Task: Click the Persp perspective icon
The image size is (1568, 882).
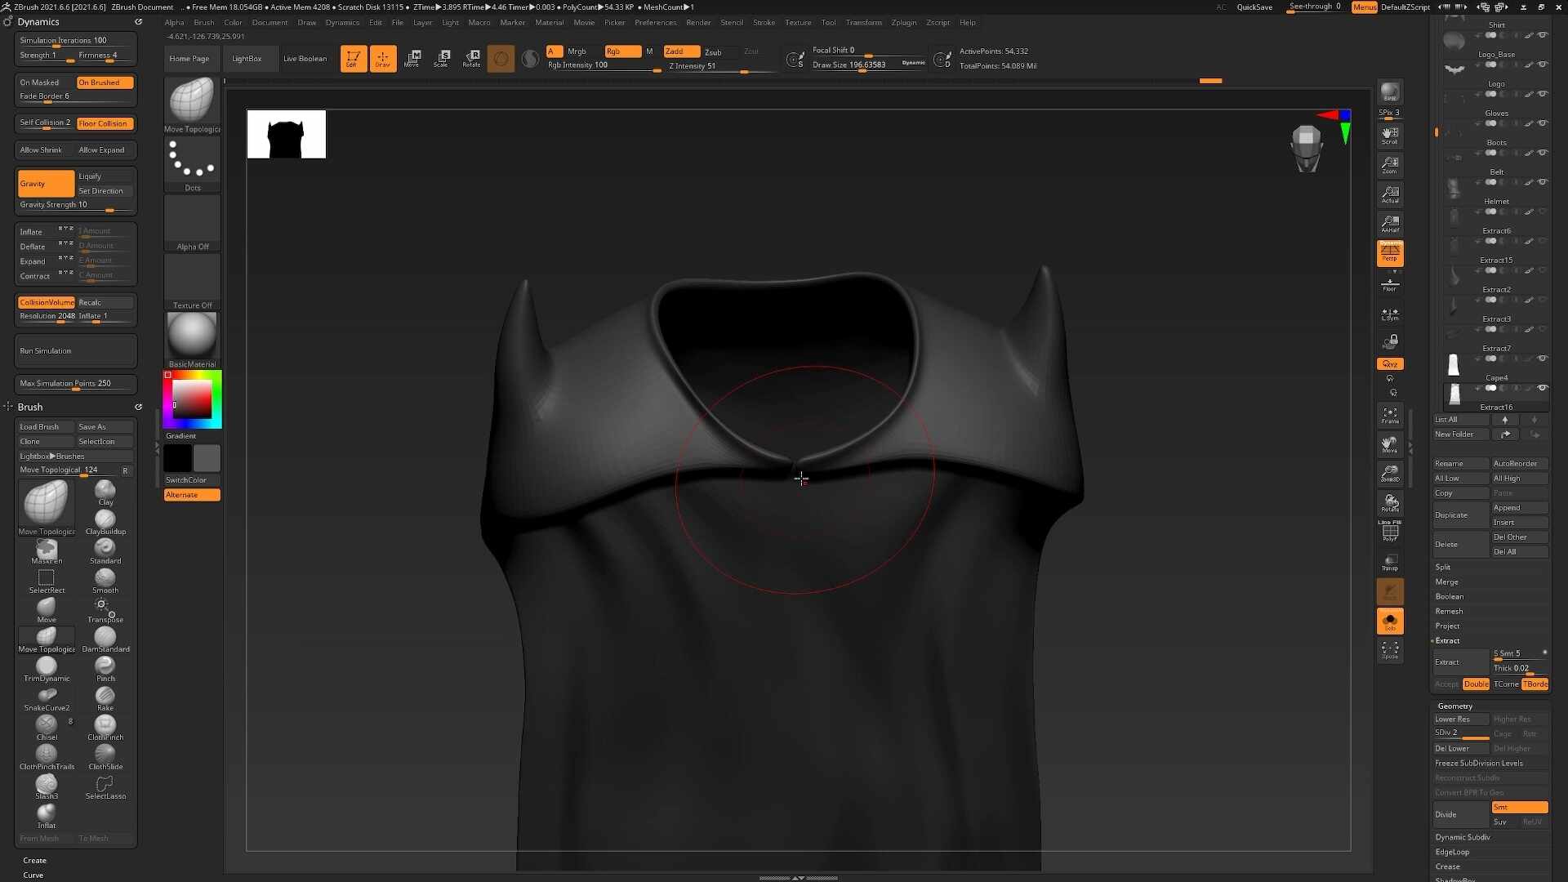Action: tap(1390, 253)
